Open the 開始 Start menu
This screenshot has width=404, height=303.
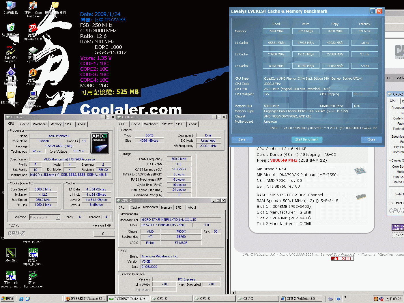(8, 299)
